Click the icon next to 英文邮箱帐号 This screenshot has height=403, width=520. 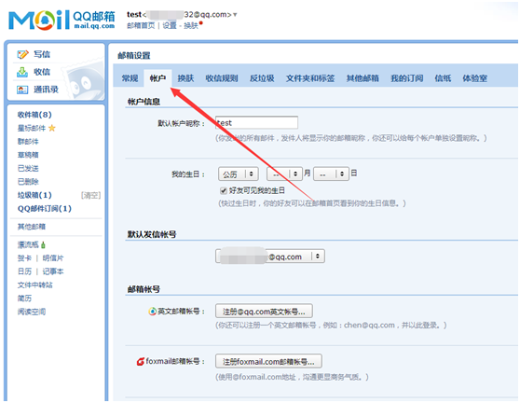[152, 312]
